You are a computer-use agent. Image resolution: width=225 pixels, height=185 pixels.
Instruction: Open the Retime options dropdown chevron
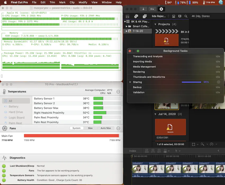216,144
